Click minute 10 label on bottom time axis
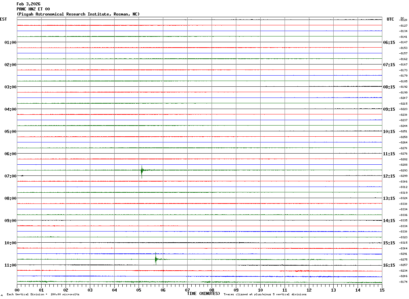Viewport: 409px width, 299px height. coord(260,290)
